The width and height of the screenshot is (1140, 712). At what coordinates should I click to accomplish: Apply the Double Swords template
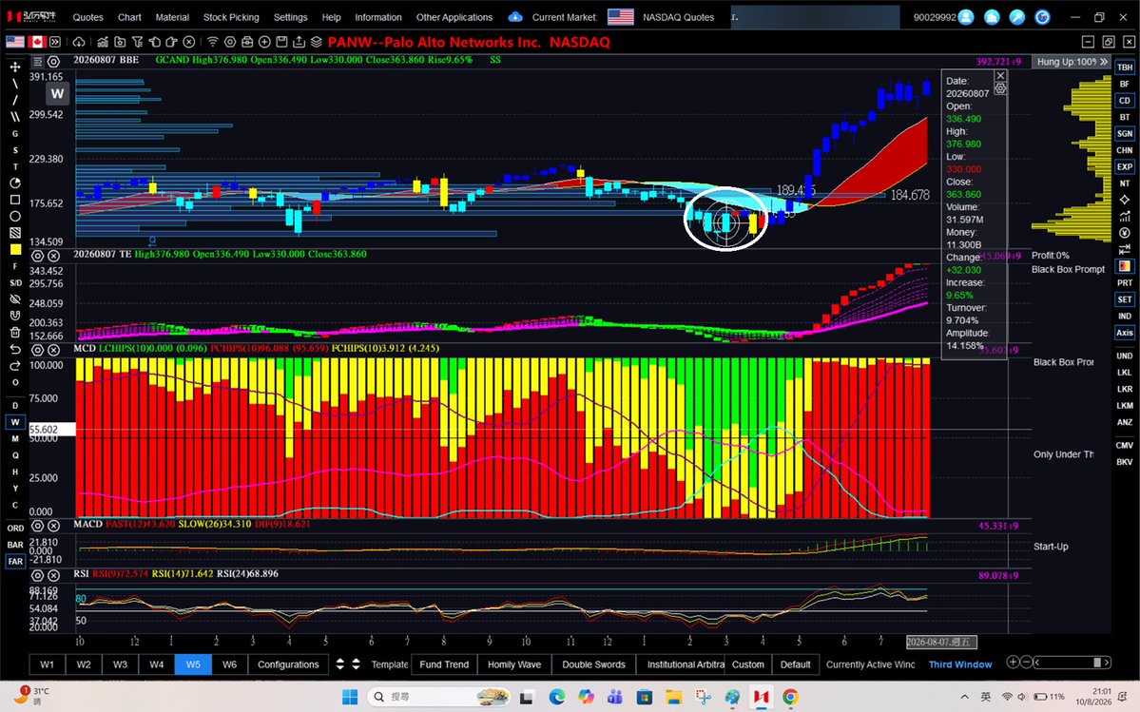tap(593, 664)
